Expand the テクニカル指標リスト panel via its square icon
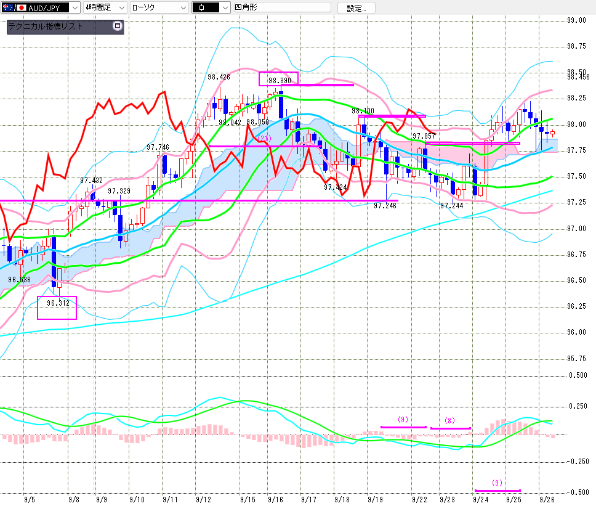Viewport: 596px width, 506px height. (x=118, y=27)
